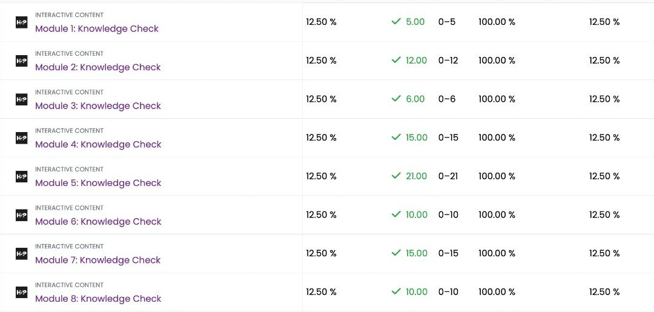Select the Module 6: Knowledge Check link

[98, 222]
